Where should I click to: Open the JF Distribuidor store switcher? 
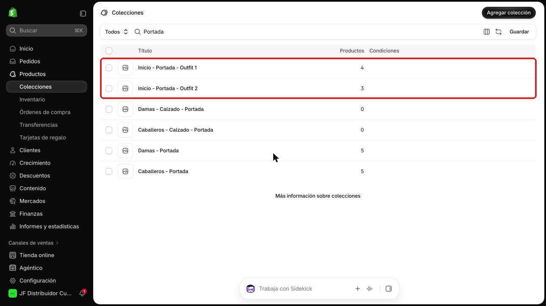click(41, 293)
